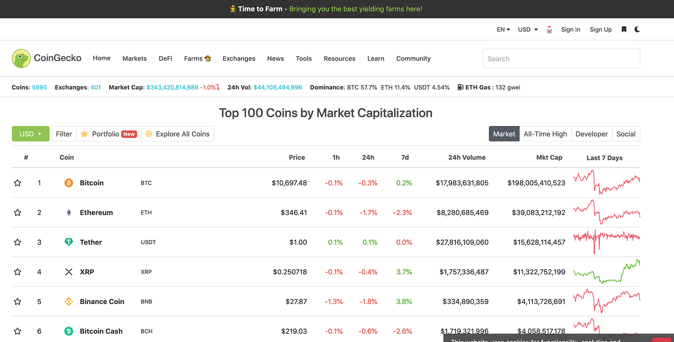Switch to the Social tab
This screenshot has height=342, width=674.
626,134
